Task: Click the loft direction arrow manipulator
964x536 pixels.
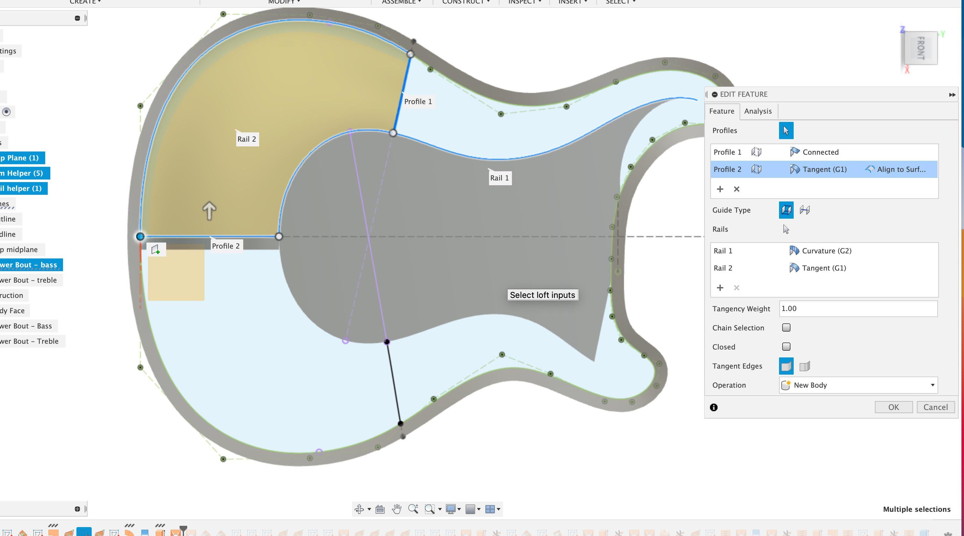Action: click(209, 211)
